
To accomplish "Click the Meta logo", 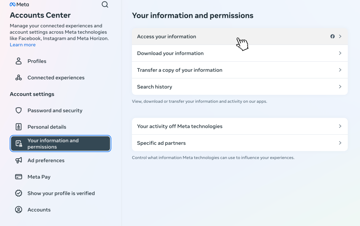I will point(19,5).
